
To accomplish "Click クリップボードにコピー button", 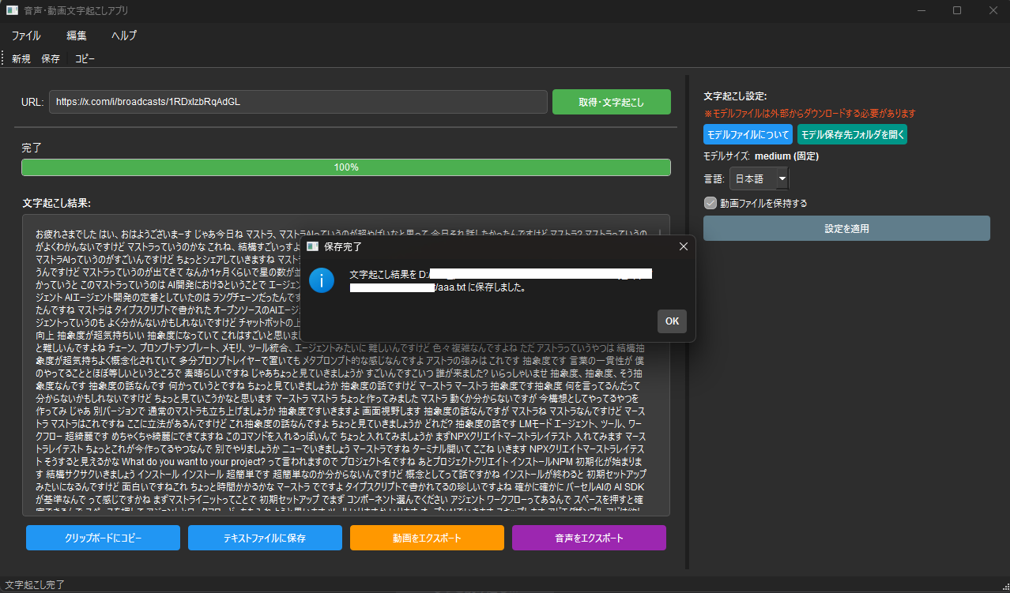I will (103, 539).
